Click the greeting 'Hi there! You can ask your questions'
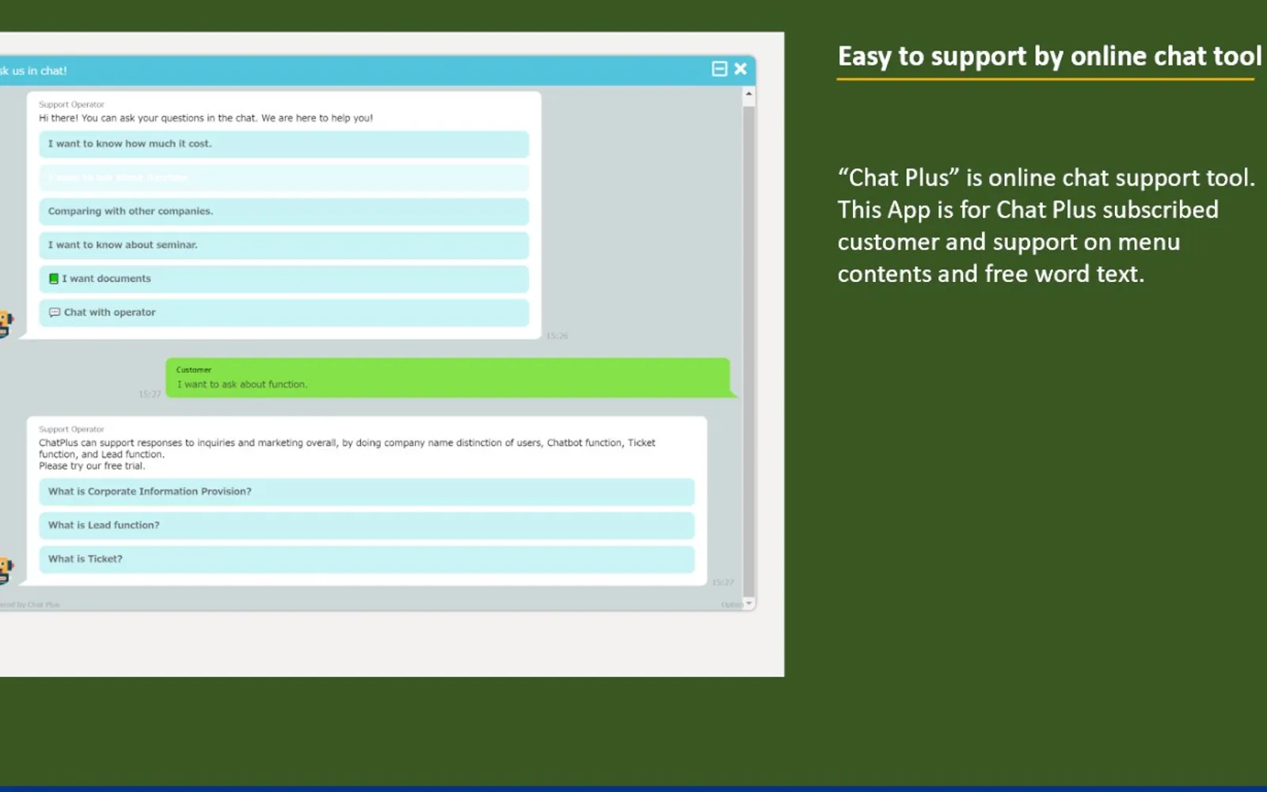Viewport: 1267px width, 792px height. tap(206, 118)
